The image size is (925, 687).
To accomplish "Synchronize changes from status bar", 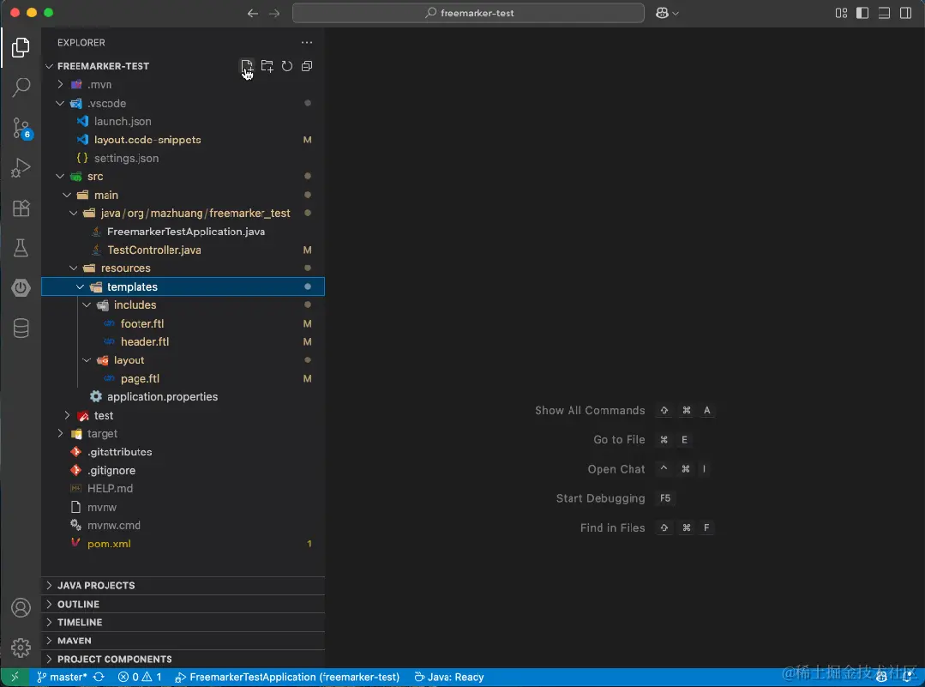I will point(99,677).
